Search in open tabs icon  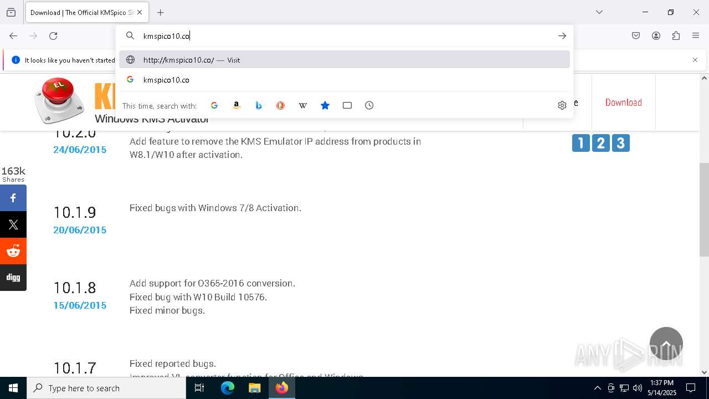[x=347, y=105]
